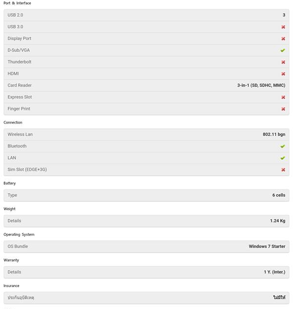293x309 pixels.
Task: Click the Connection section heading
Action: click(13, 123)
